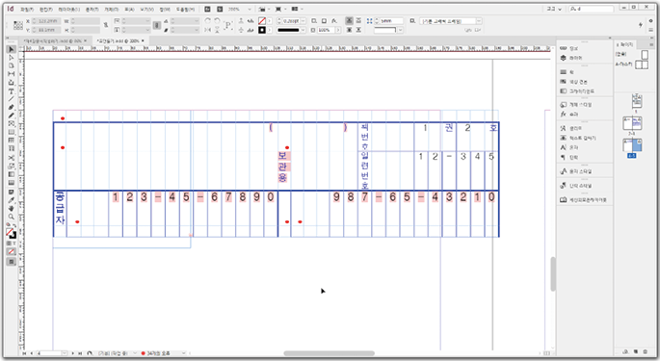Select the Scissors tool

pyautogui.click(x=12, y=158)
